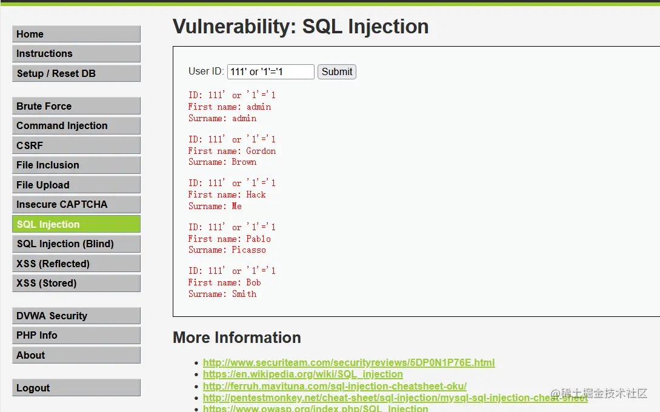660x412 pixels.
Task: Open SQL Injection (Blind) page
Action: [x=76, y=244]
